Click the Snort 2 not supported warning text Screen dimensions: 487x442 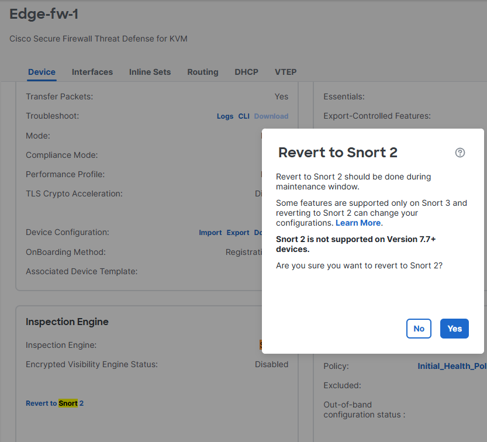(x=356, y=244)
